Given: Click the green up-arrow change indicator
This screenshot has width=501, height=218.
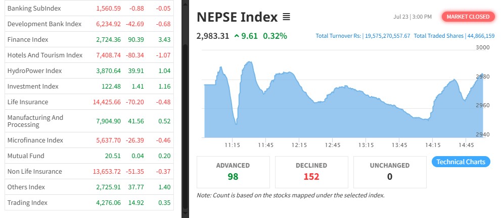Looking at the screenshot, I should tap(237, 36).
